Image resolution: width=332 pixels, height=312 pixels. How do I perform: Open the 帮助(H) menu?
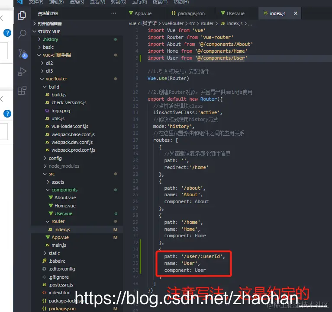[x=181, y=2]
